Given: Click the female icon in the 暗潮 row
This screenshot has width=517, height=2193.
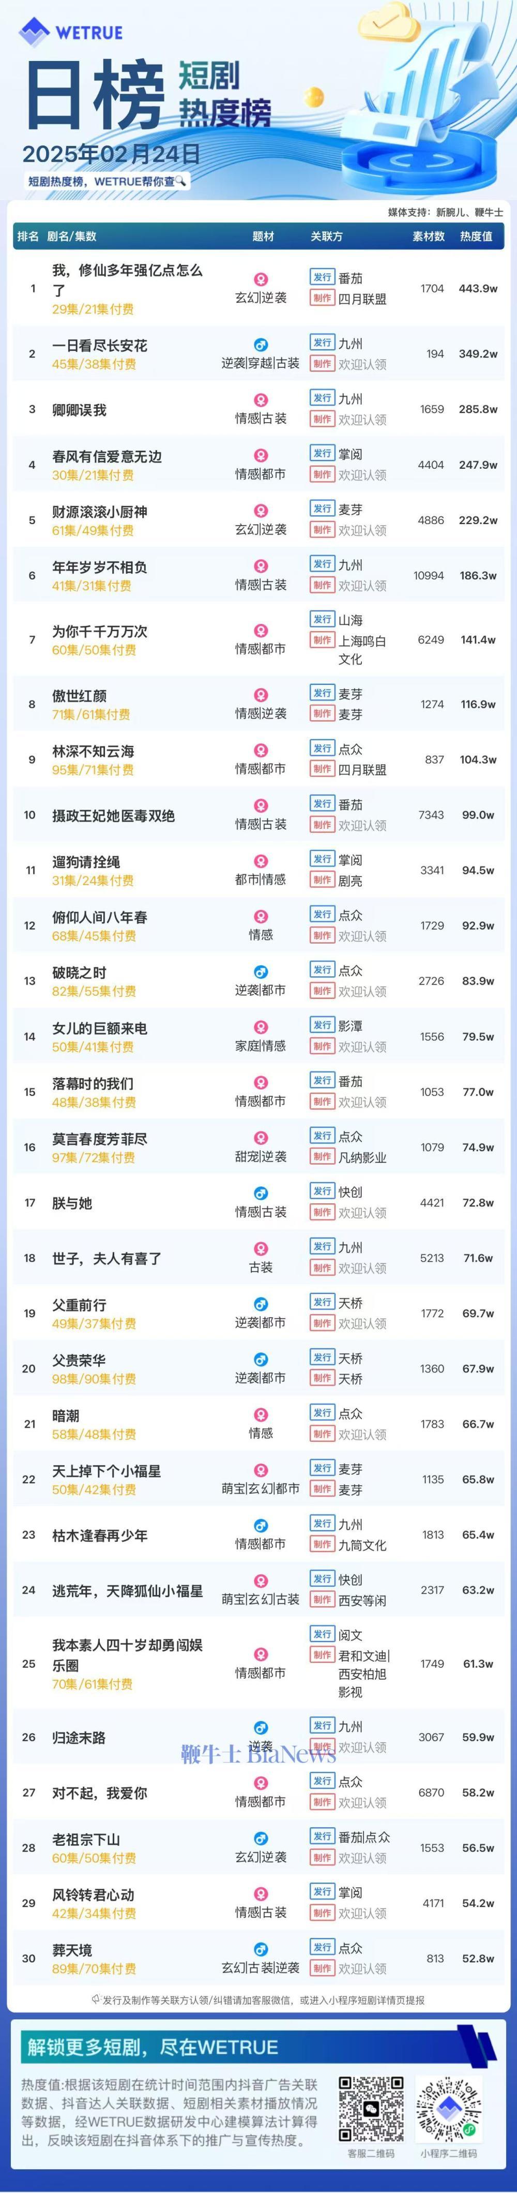Looking at the screenshot, I should (x=261, y=1414).
